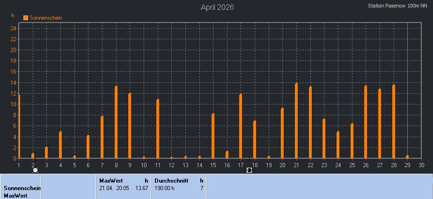Image resolution: width=433 pixels, height=199 pixels.
Task: Pick the sunshine bar on day 4
Action: 60,145
